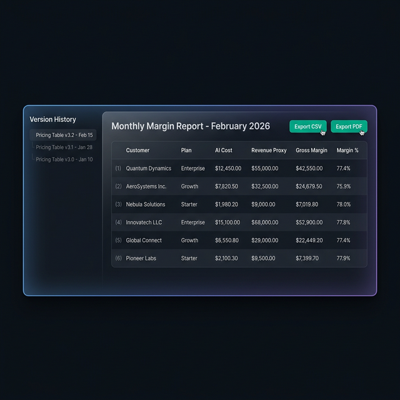Viewport: 400px width, 400px height.
Task: Sort by the Revenue Proxy column header
Action: [269, 150]
